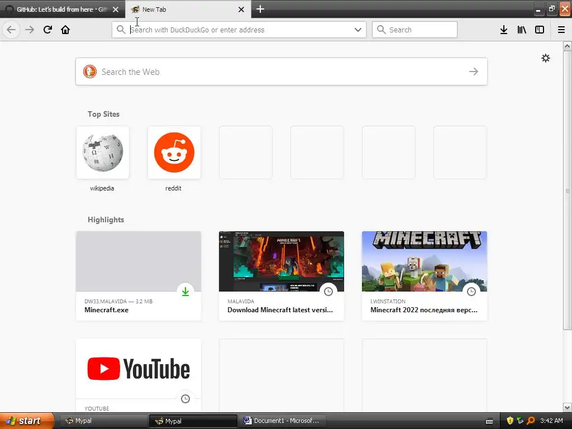This screenshot has width=572, height=429.
Task: Show sidebars with the sidebar icon
Action: click(x=540, y=30)
